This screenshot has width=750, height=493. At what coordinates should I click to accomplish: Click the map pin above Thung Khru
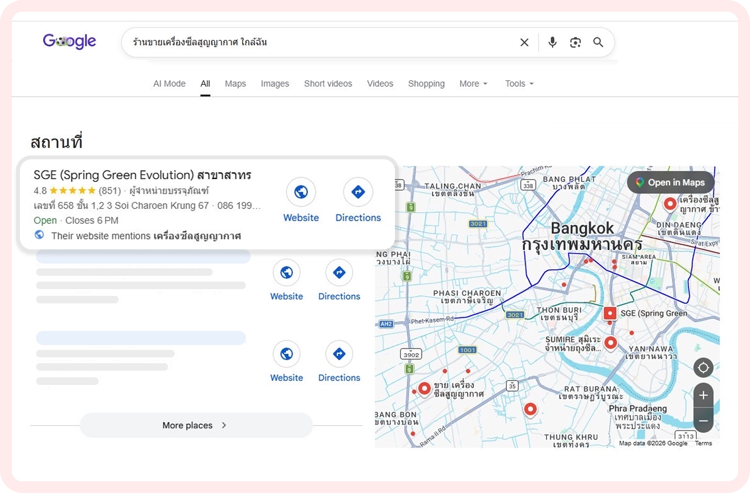(530, 409)
